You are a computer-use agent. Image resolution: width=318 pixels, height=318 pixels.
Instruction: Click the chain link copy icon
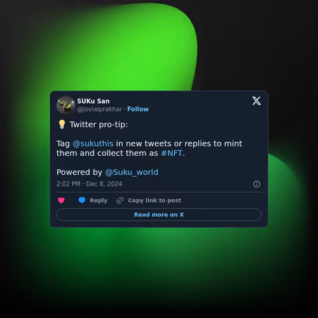click(120, 200)
